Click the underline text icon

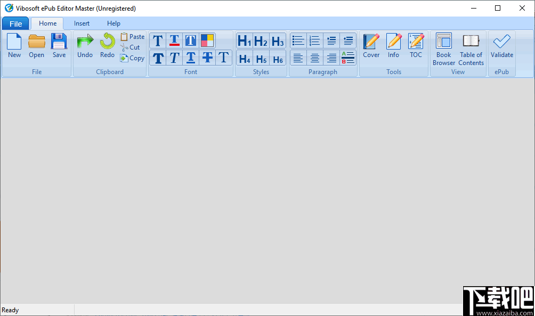coord(191,58)
